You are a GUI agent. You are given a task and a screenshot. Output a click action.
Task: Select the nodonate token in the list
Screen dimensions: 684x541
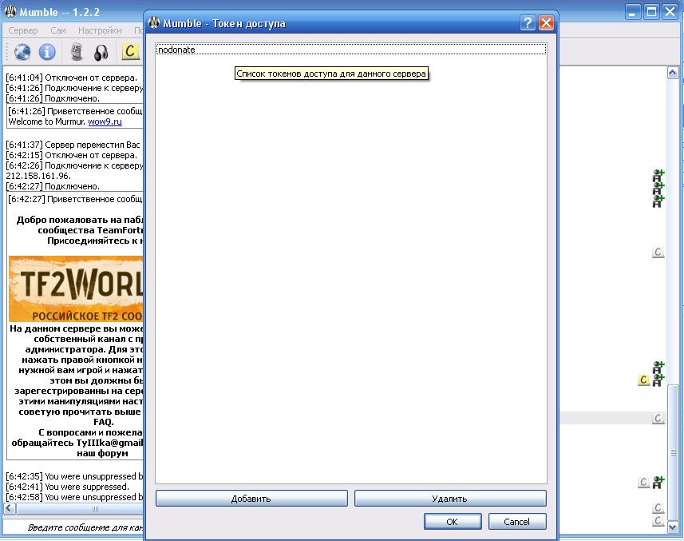[x=350, y=50]
